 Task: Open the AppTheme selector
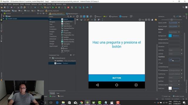[x=114, y=16]
